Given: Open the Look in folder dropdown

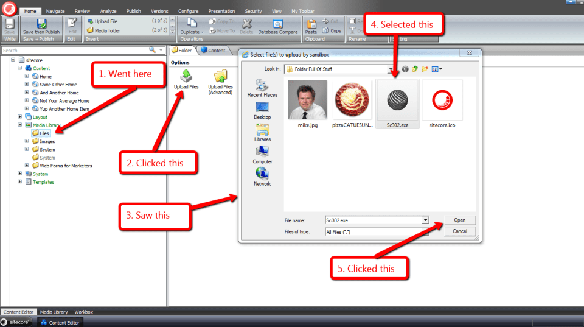Looking at the screenshot, I should pos(395,69).
